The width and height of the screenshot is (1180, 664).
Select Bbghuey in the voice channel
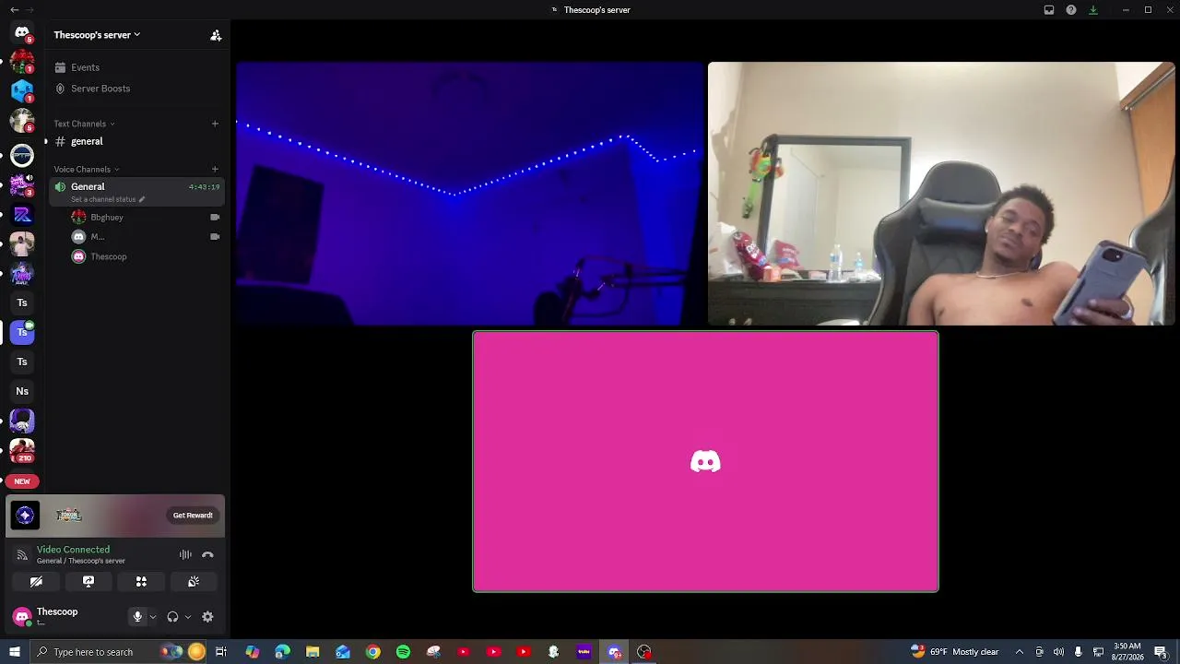click(x=107, y=218)
